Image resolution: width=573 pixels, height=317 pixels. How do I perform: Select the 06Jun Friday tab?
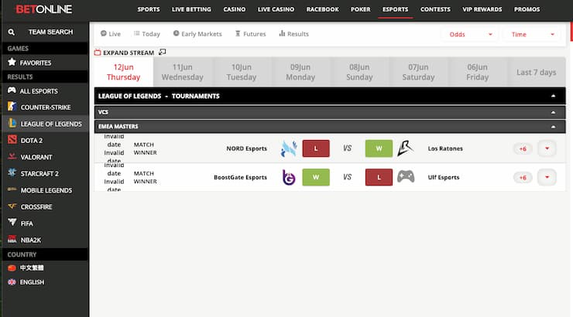[x=477, y=72]
